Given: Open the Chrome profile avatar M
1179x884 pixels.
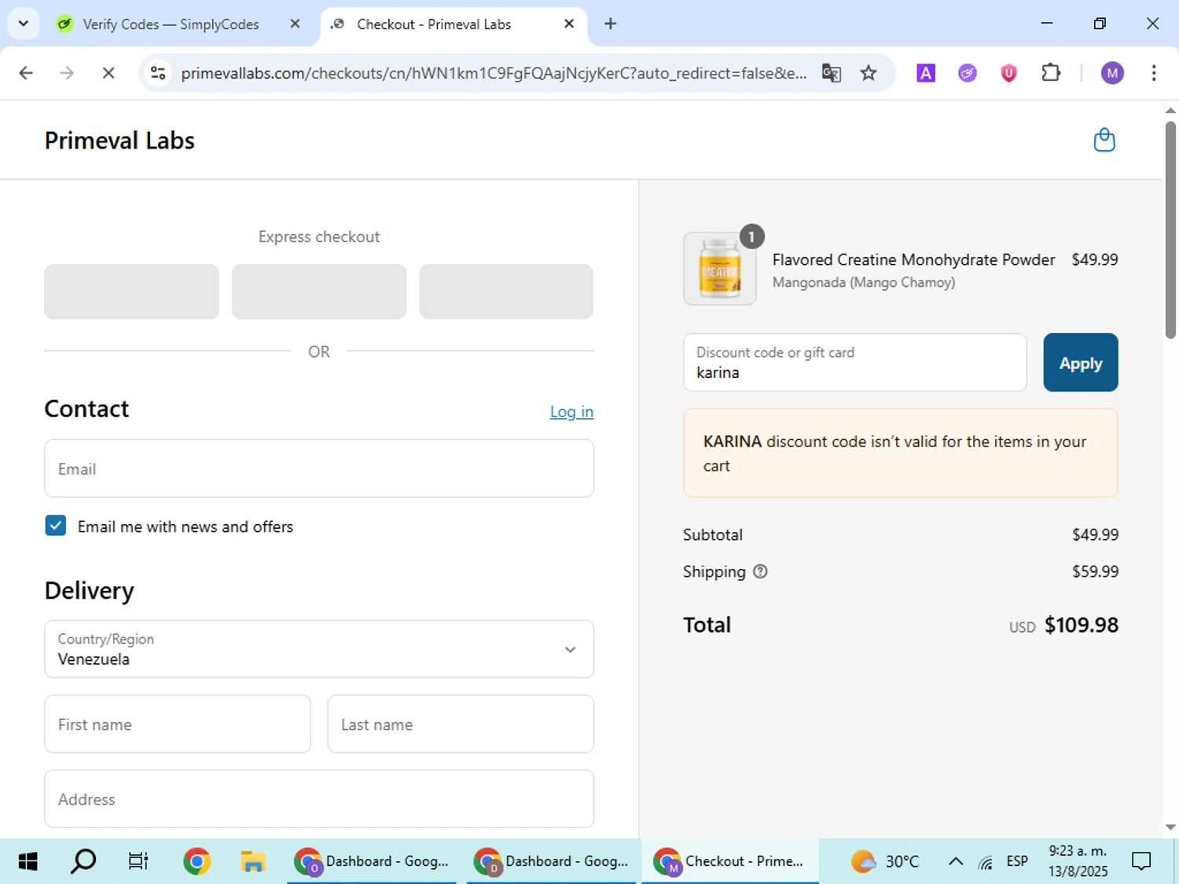Looking at the screenshot, I should click(1112, 73).
